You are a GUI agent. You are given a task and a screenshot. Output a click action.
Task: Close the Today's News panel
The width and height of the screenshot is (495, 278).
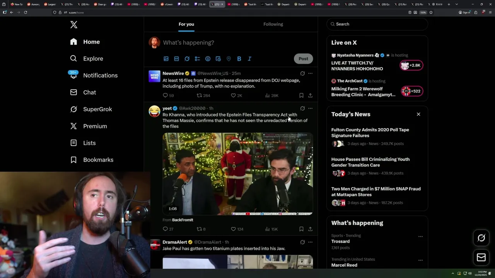(x=418, y=114)
